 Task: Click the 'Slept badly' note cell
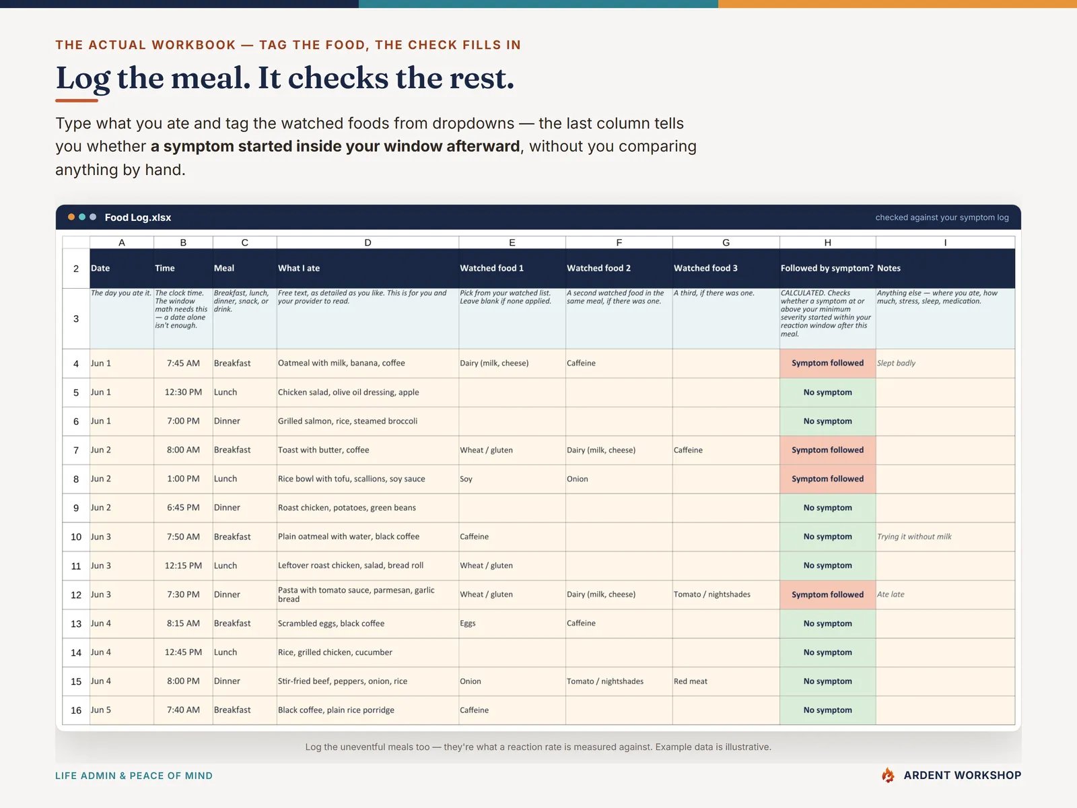945,364
